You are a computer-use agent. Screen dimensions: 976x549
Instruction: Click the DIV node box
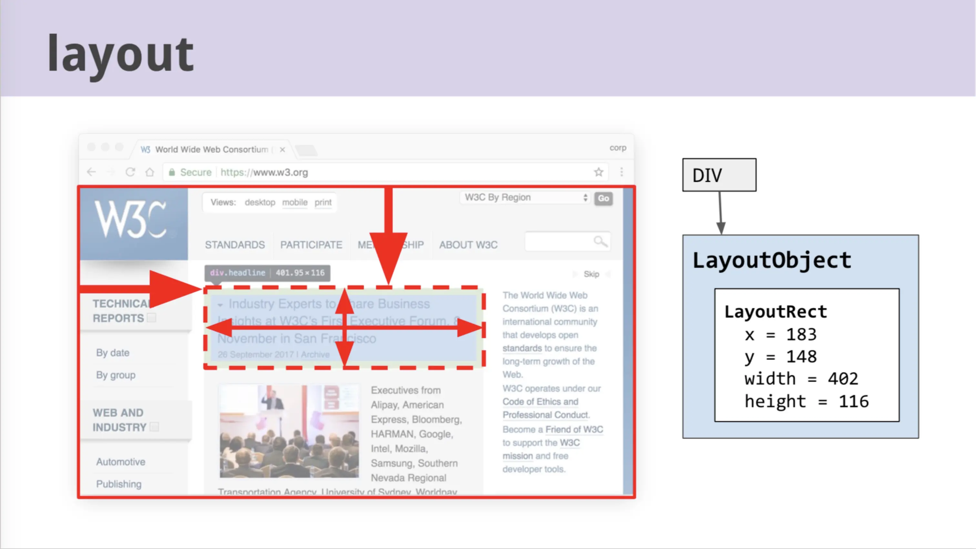(719, 175)
